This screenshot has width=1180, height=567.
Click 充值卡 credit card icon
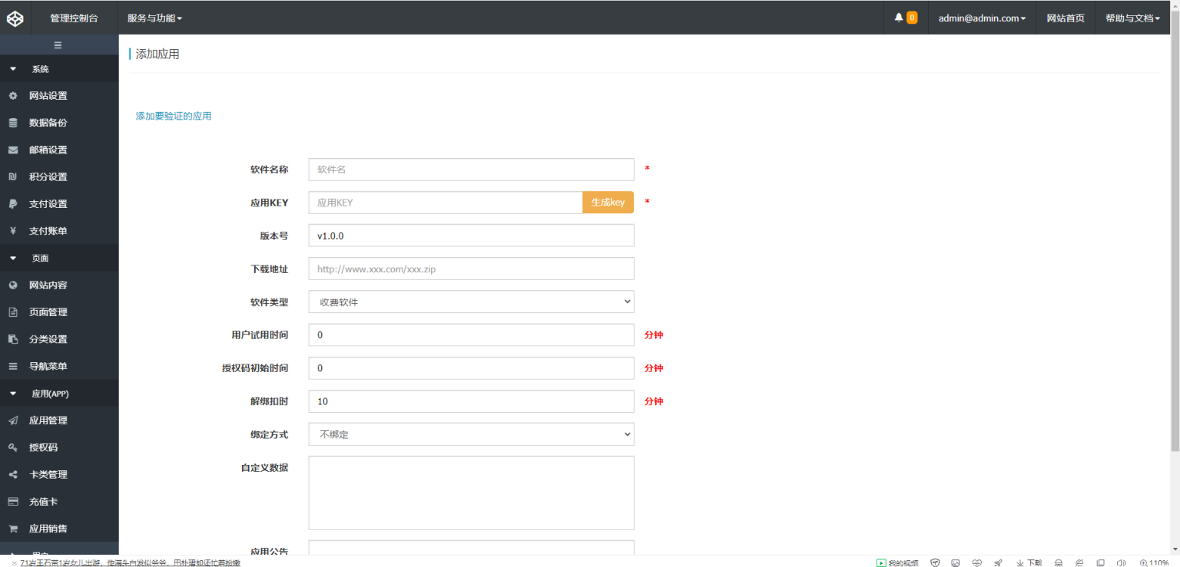[x=13, y=502]
